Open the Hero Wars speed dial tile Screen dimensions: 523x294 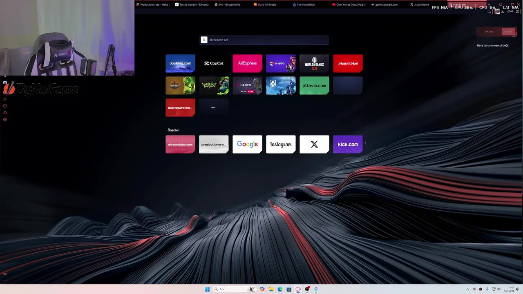[x=180, y=85]
